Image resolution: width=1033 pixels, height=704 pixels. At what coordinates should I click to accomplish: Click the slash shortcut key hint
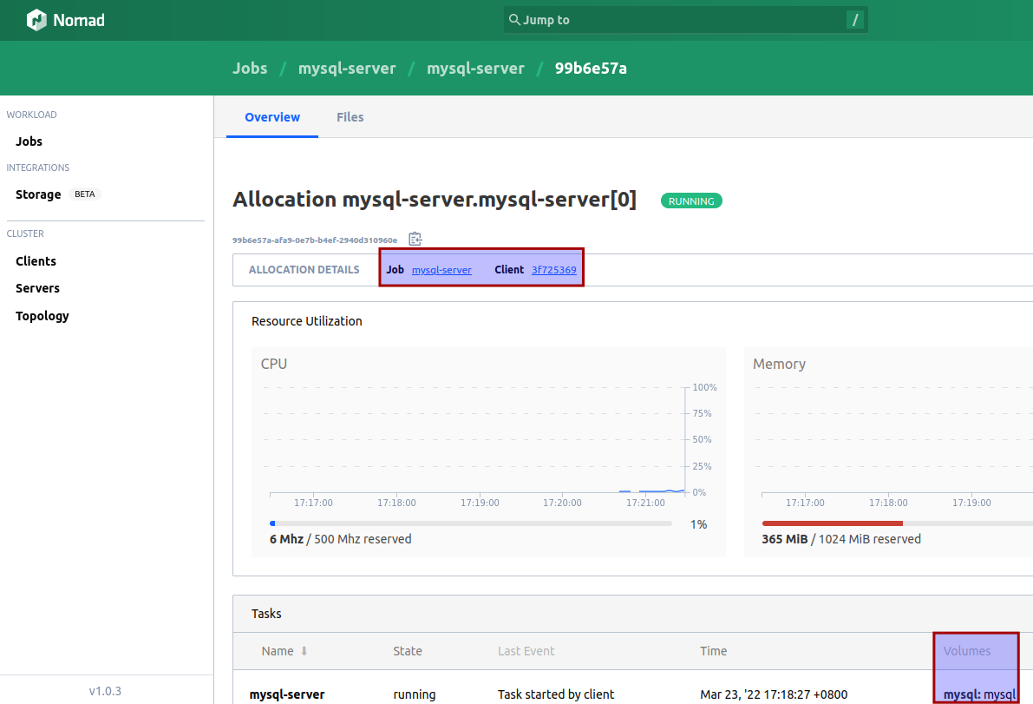pyautogui.click(x=855, y=20)
